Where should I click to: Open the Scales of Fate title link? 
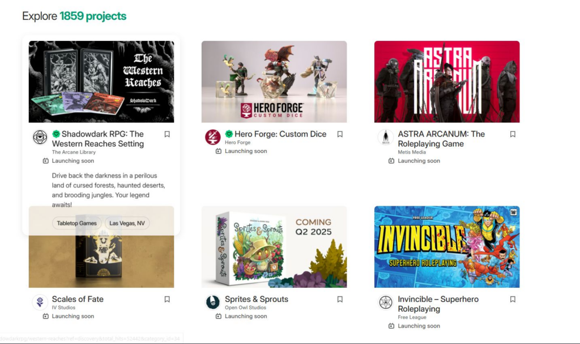pyautogui.click(x=78, y=299)
